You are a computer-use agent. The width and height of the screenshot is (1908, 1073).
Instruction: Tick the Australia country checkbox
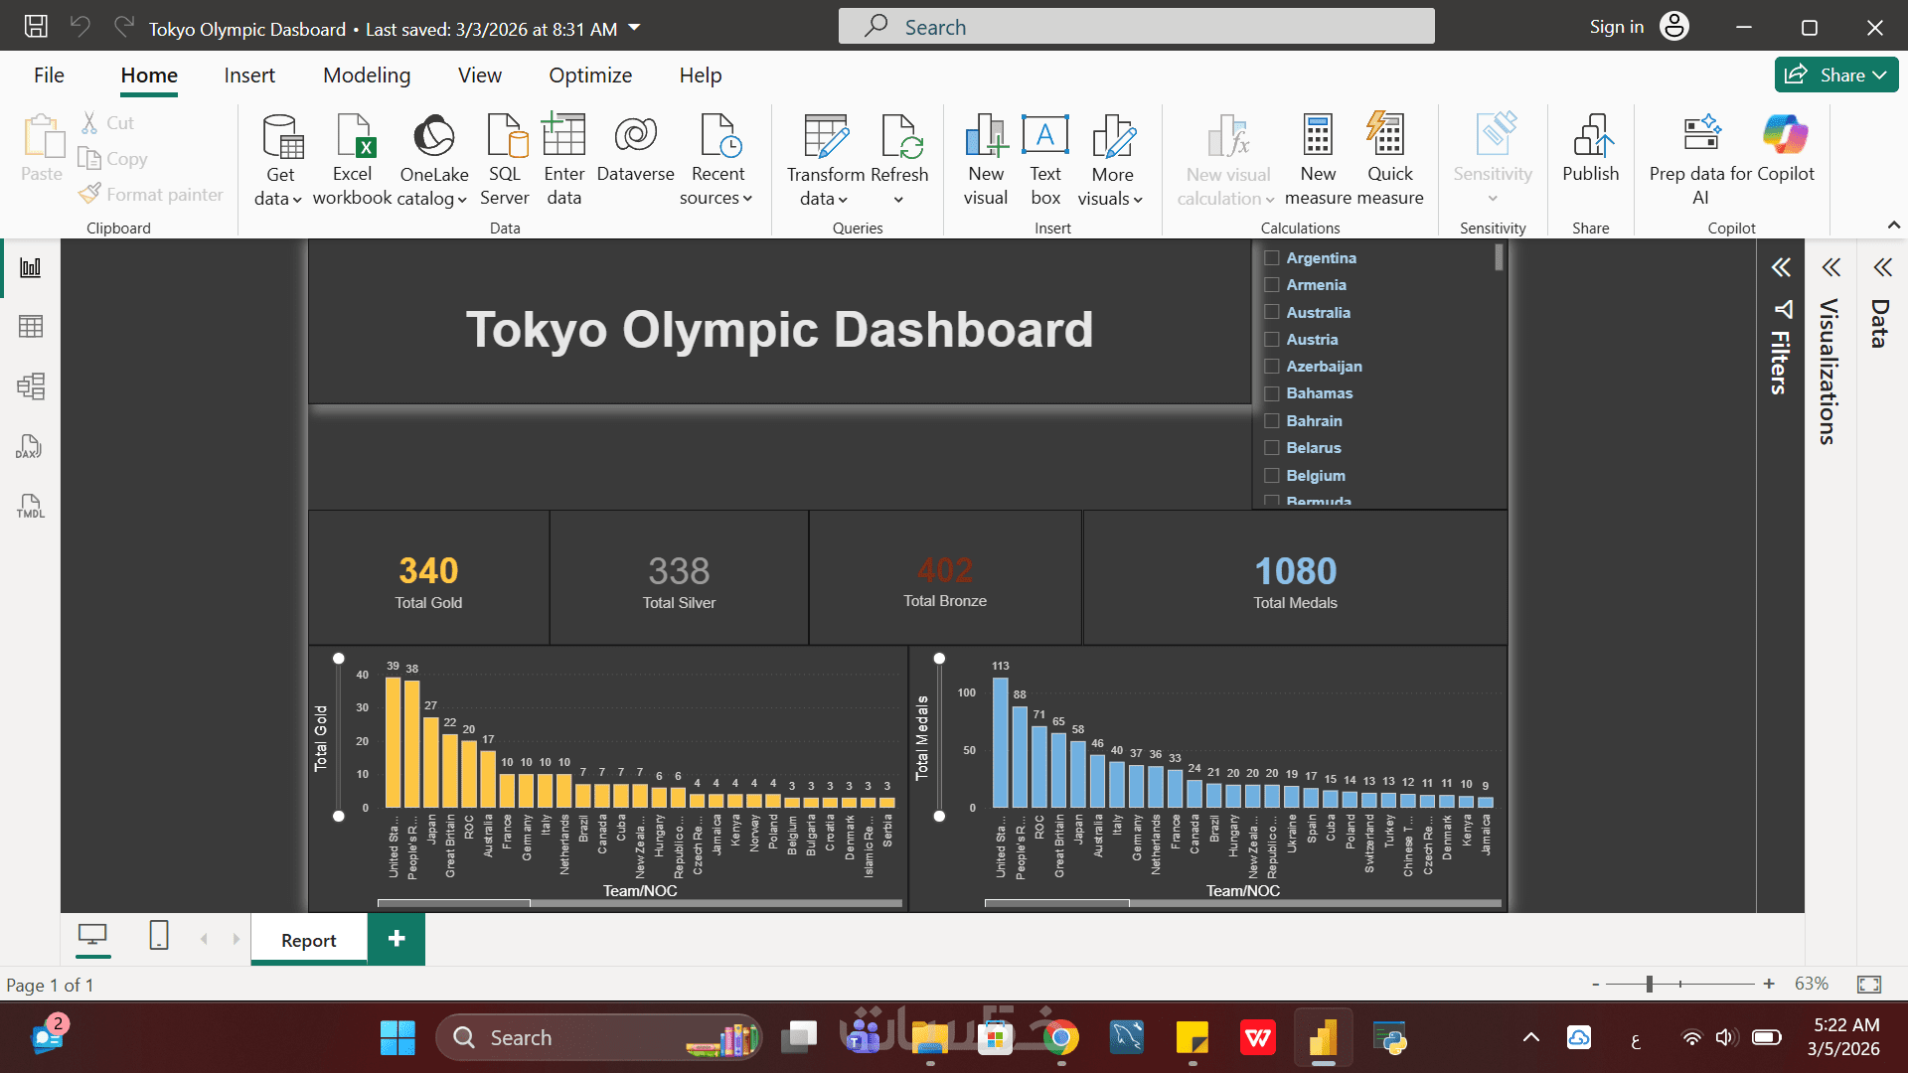tap(1271, 312)
